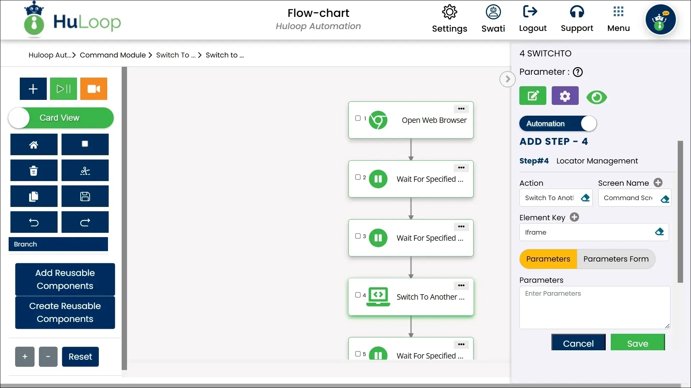Viewport: 691px width, 388px height.
Task: Click the floppy disk save icon
Action: click(85, 197)
